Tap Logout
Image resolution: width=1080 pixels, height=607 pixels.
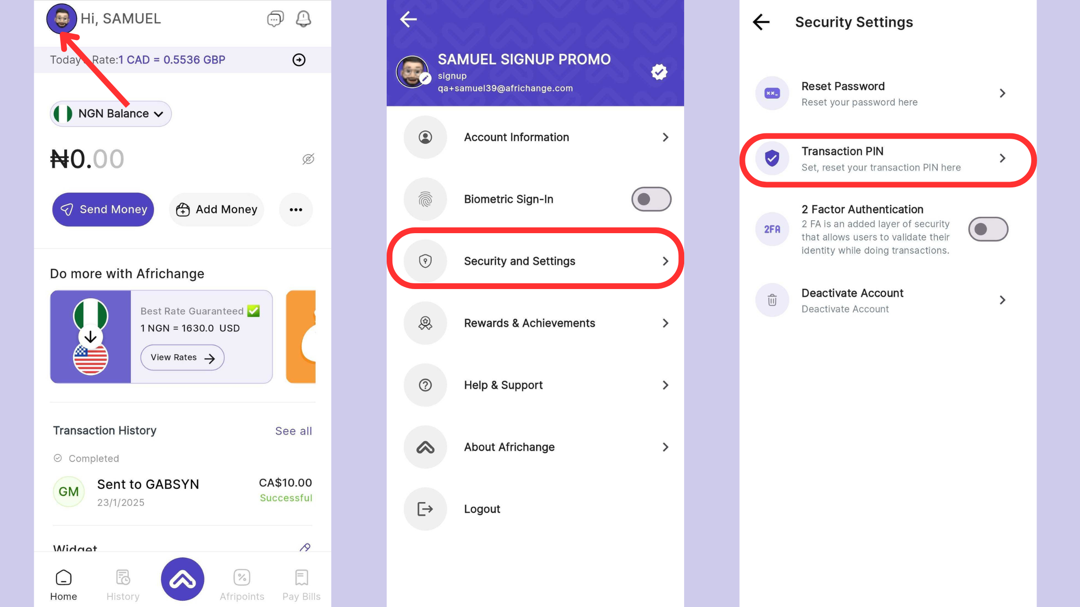point(535,509)
